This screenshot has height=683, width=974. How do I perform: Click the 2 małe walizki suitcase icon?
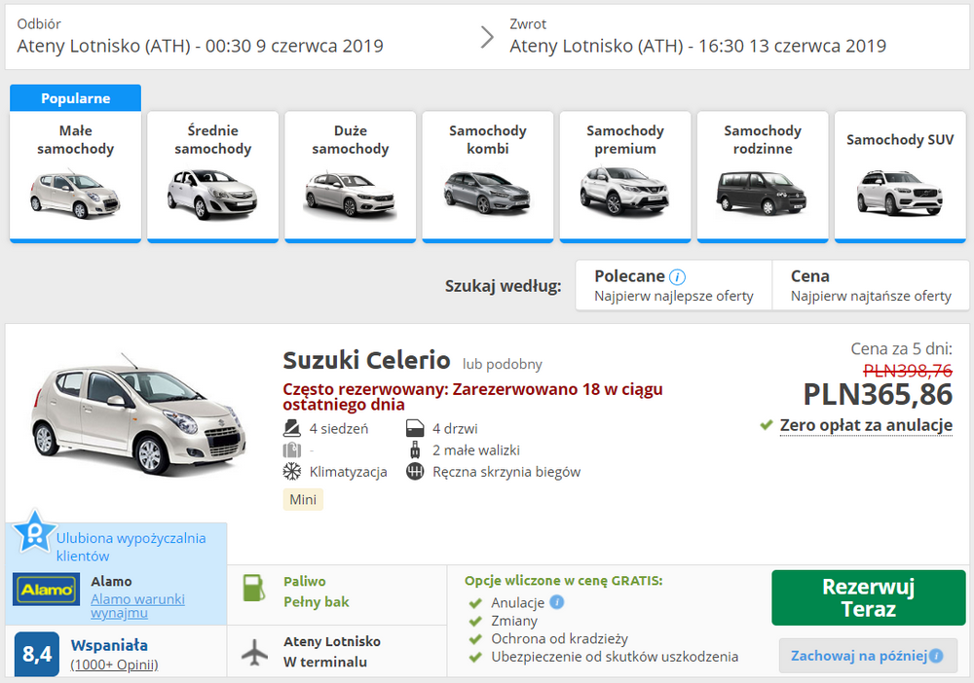click(413, 449)
